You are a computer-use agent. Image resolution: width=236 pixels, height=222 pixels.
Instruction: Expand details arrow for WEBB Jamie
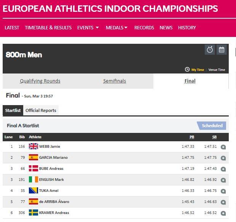pos(223,147)
